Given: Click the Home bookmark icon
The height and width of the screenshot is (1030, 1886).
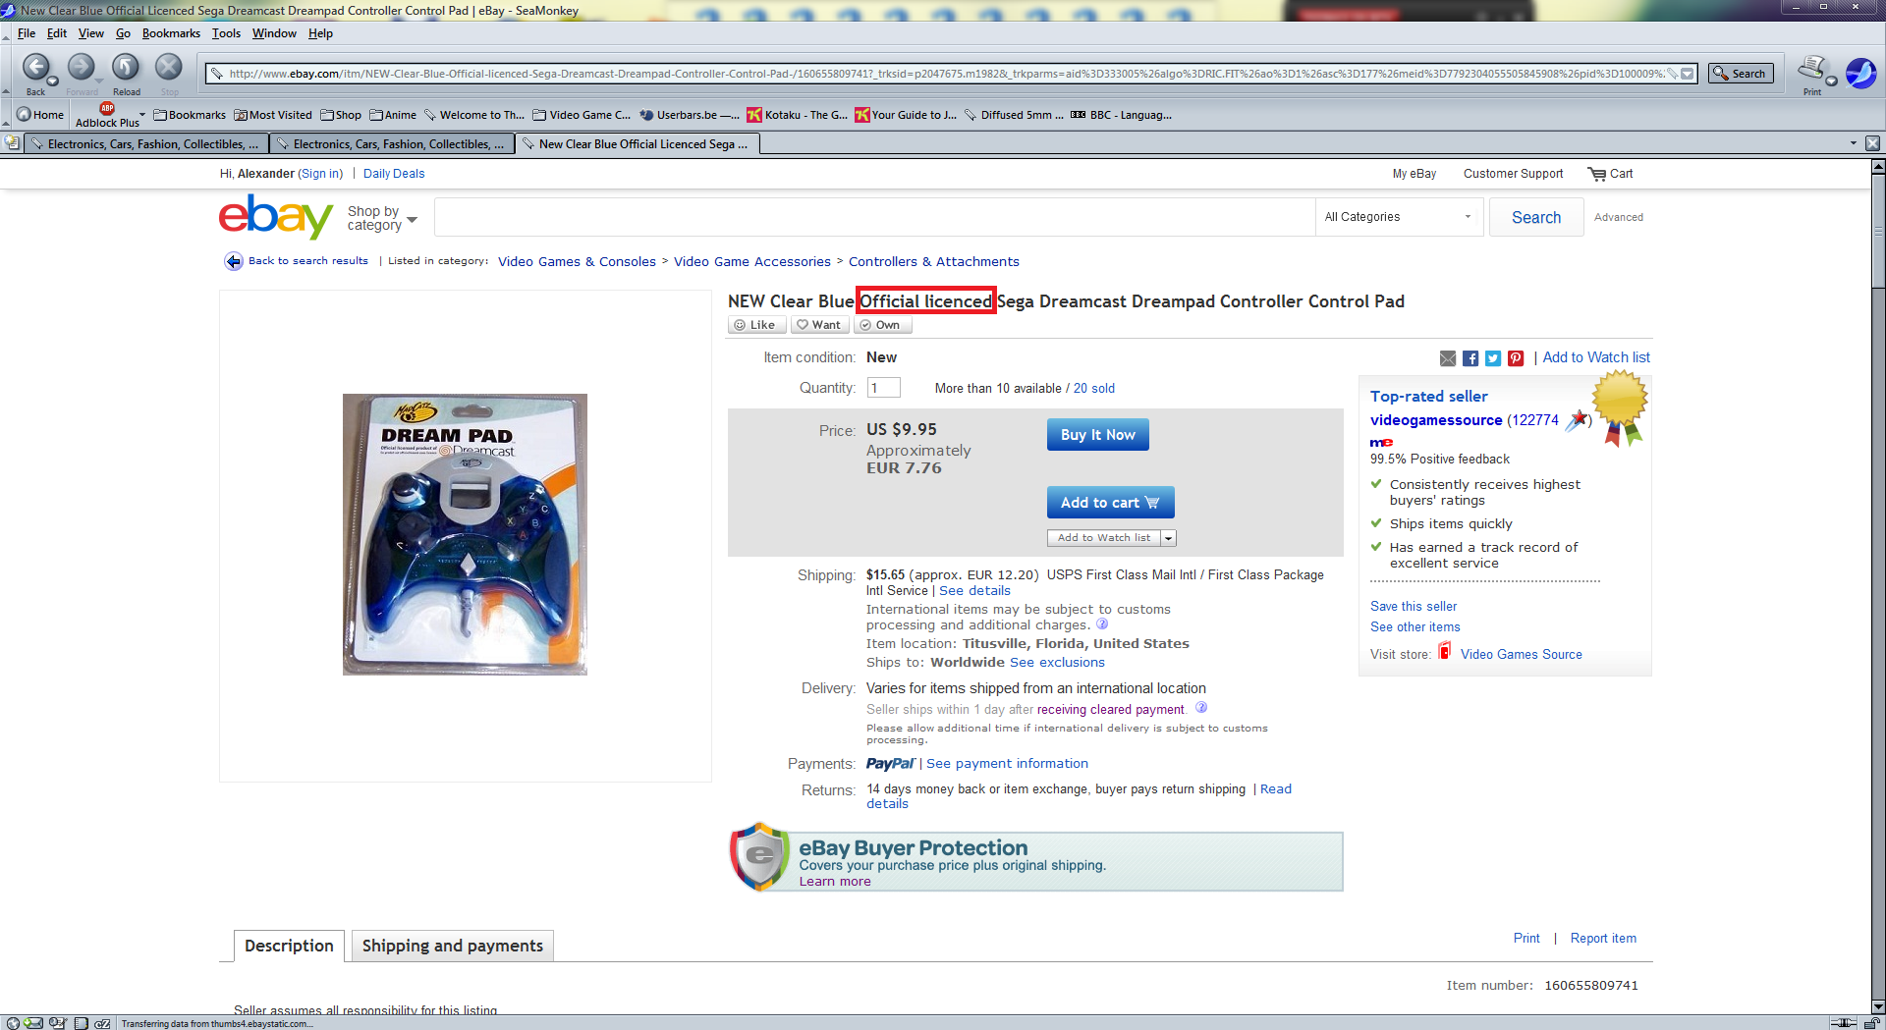Looking at the screenshot, I should [24, 115].
